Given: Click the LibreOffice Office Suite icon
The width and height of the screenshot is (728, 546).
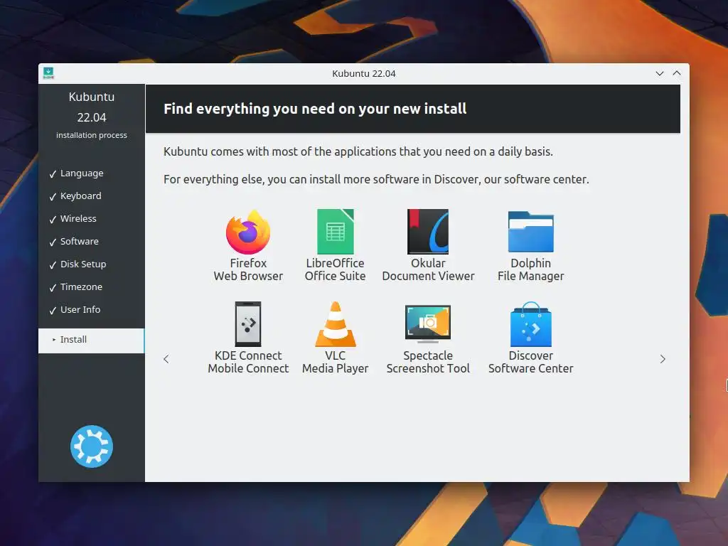Looking at the screenshot, I should pyautogui.click(x=336, y=232).
